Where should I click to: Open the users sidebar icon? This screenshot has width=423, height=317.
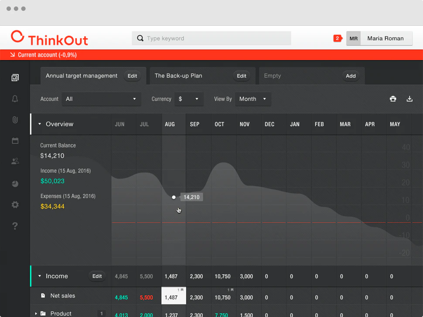click(x=15, y=161)
